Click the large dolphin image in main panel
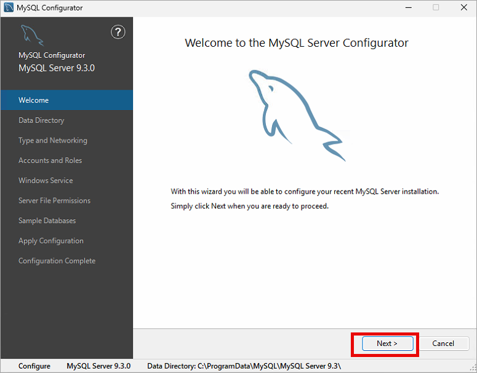Screen dimensions: 477x373 click(297, 116)
